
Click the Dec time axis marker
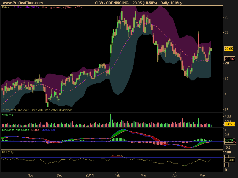point(60,175)
